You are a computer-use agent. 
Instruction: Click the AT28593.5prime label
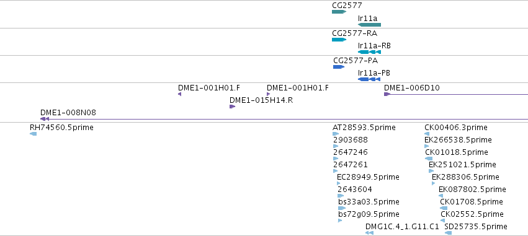pos(364,128)
